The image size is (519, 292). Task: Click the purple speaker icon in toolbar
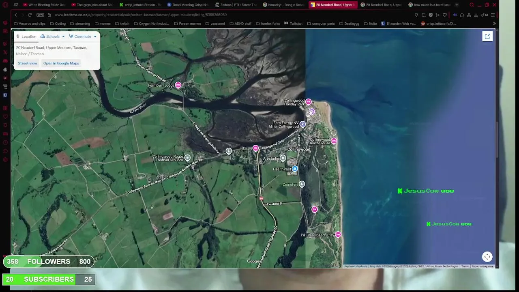[455, 15]
